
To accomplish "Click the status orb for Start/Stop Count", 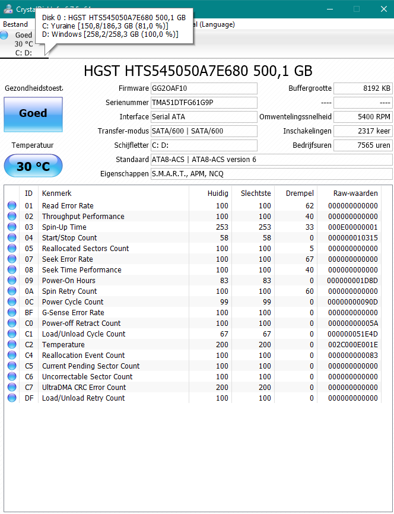I will click(x=12, y=237).
